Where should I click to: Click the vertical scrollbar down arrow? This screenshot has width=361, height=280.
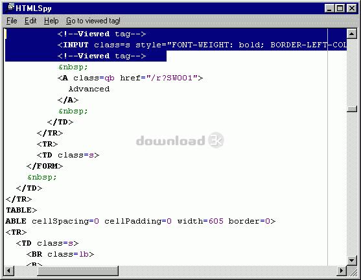point(351,261)
